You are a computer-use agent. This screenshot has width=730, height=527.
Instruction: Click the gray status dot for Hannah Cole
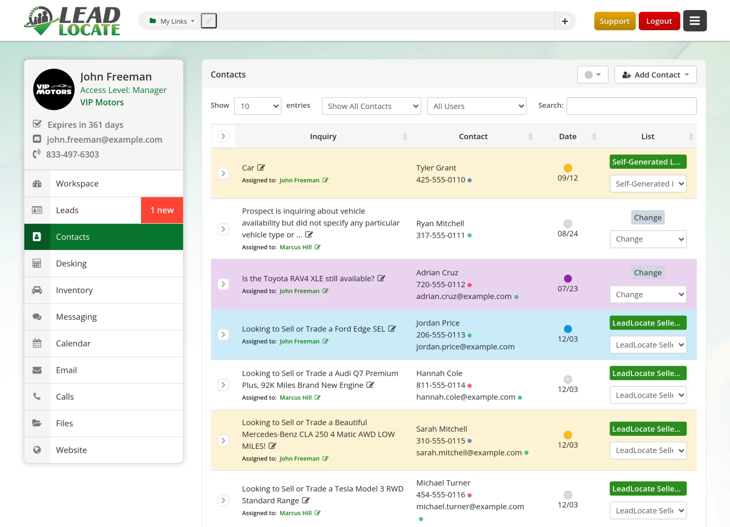tap(568, 379)
